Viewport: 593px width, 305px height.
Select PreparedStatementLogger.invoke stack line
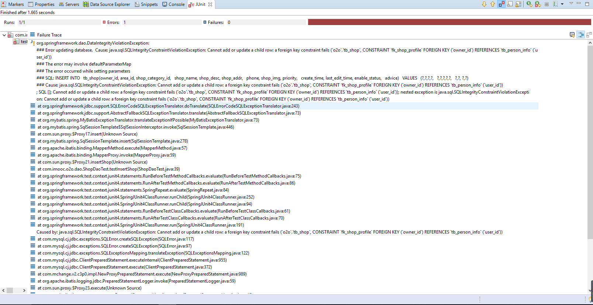point(136,281)
